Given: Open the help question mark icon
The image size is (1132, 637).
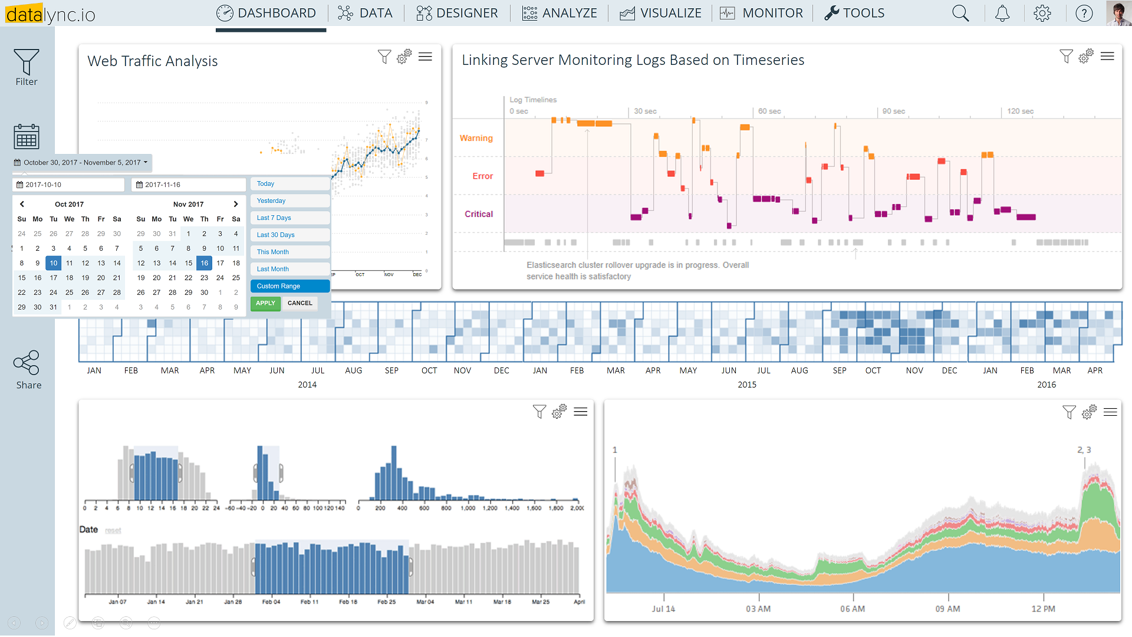Looking at the screenshot, I should [x=1084, y=14].
